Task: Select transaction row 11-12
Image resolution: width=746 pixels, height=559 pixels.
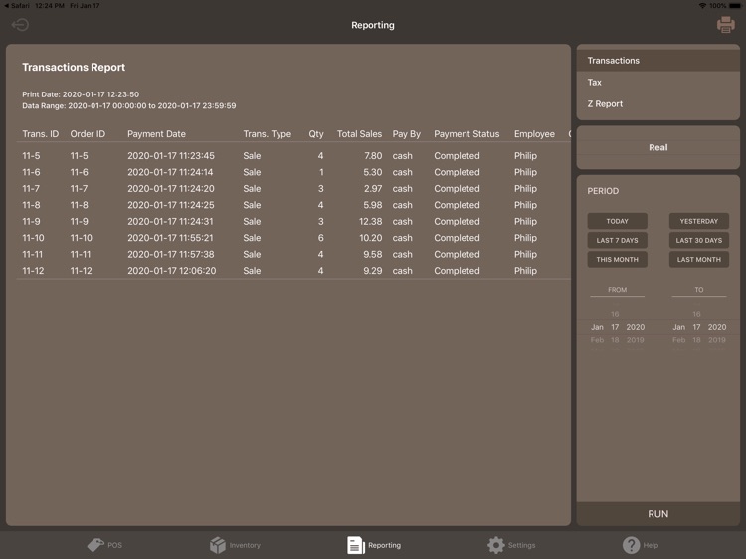Action: (293, 271)
